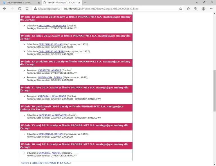
Task: Click the 29 październik 2014 changes header
Action: tap(76, 108)
